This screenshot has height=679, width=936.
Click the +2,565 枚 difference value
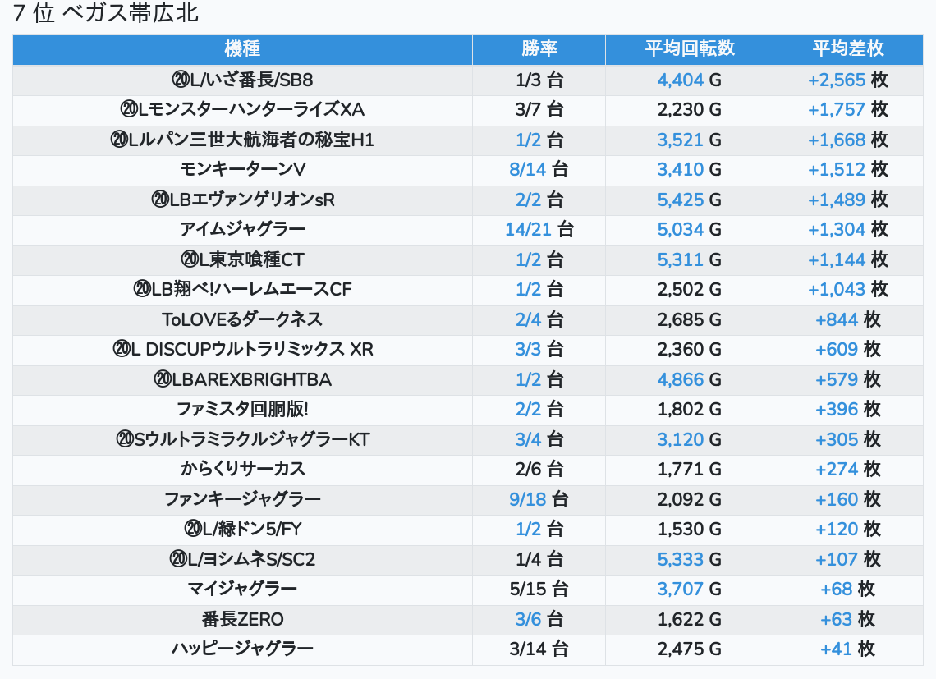pos(847,80)
